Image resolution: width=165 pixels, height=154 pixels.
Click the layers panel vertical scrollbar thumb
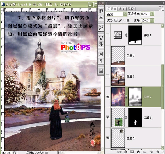(162, 87)
